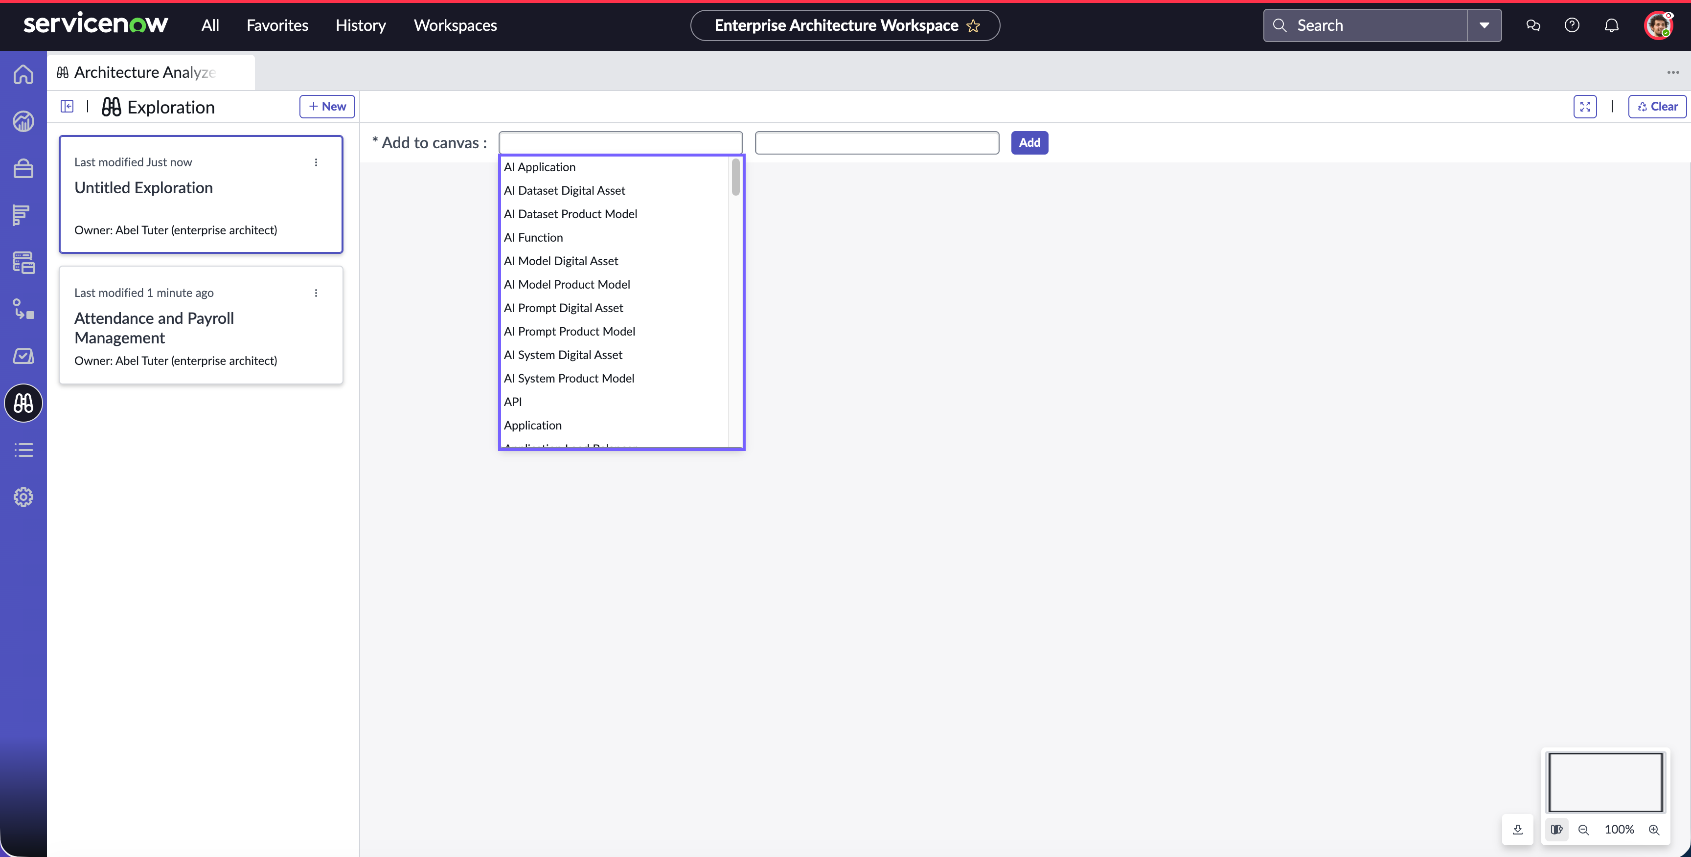Zoom out the canvas
The image size is (1691, 857).
(x=1584, y=830)
